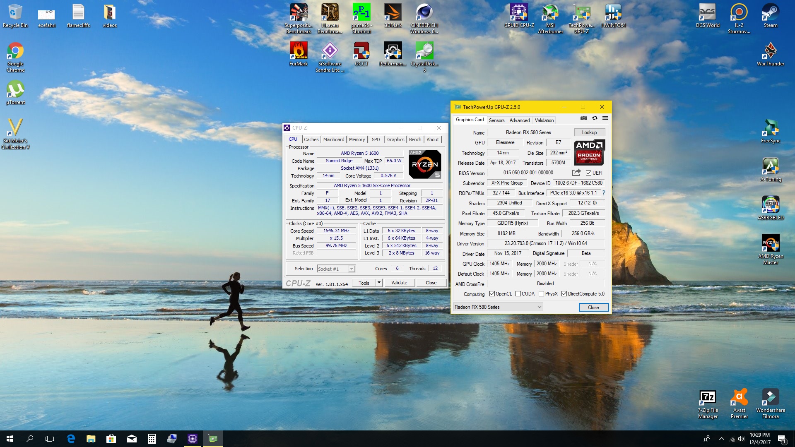Viewport: 795px width, 447px height.
Task: Open the Superposition Benchmark shortcut
Action: point(299,19)
